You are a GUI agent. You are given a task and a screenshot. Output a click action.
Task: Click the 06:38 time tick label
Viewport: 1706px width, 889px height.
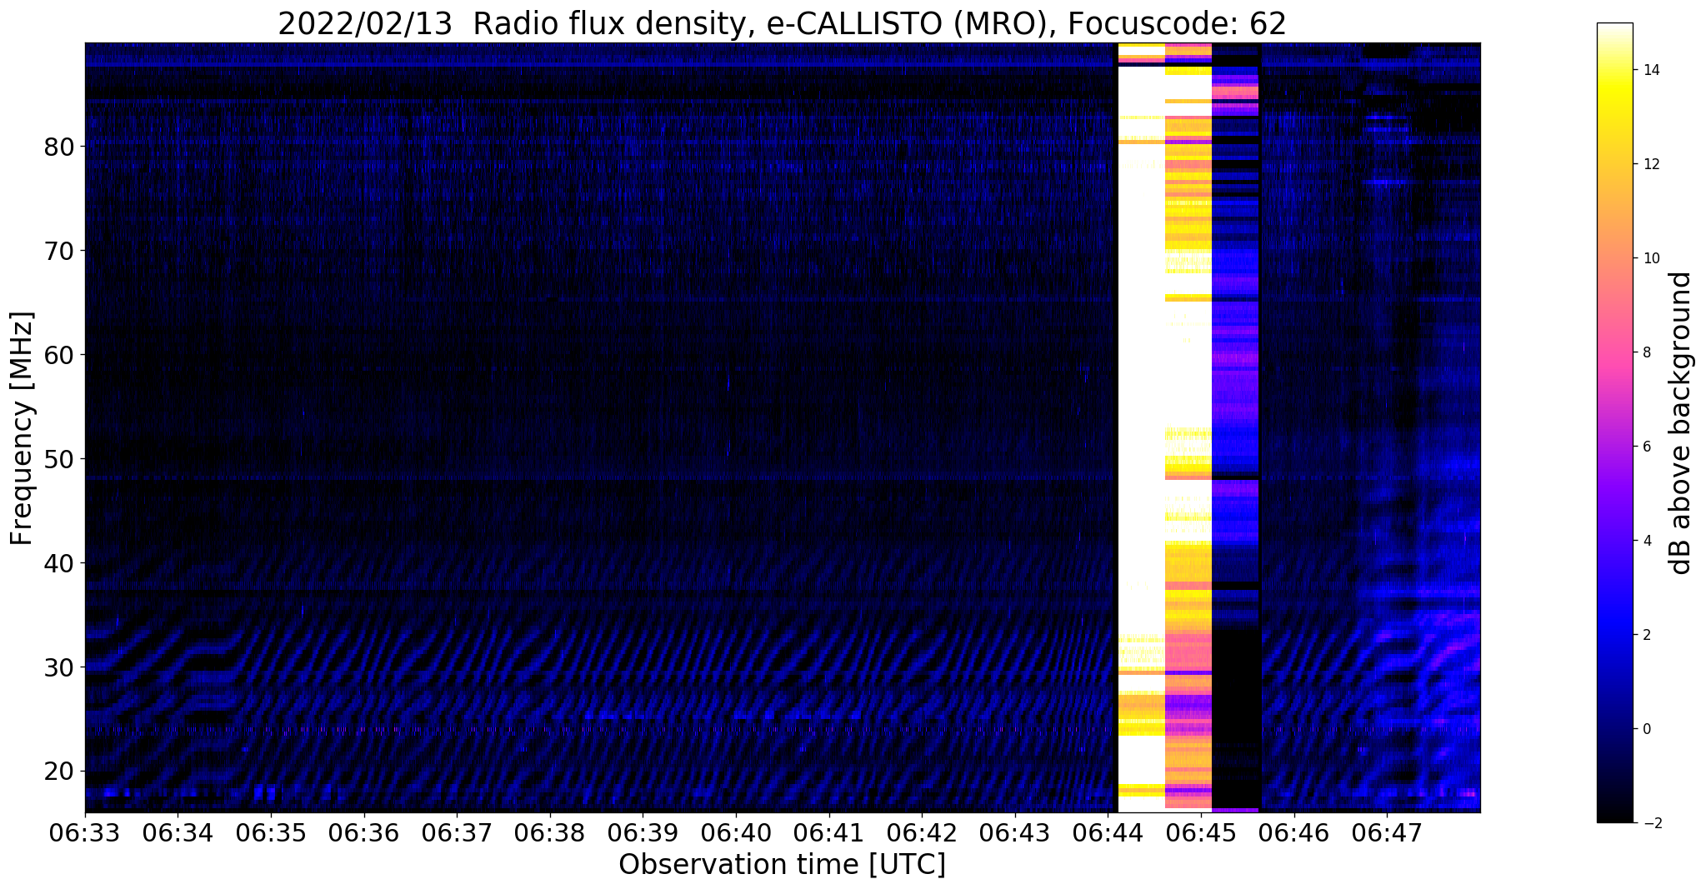(x=550, y=832)
